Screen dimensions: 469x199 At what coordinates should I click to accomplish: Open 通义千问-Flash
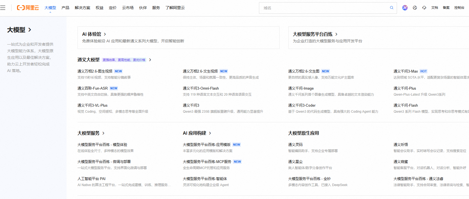coord(405,105)
